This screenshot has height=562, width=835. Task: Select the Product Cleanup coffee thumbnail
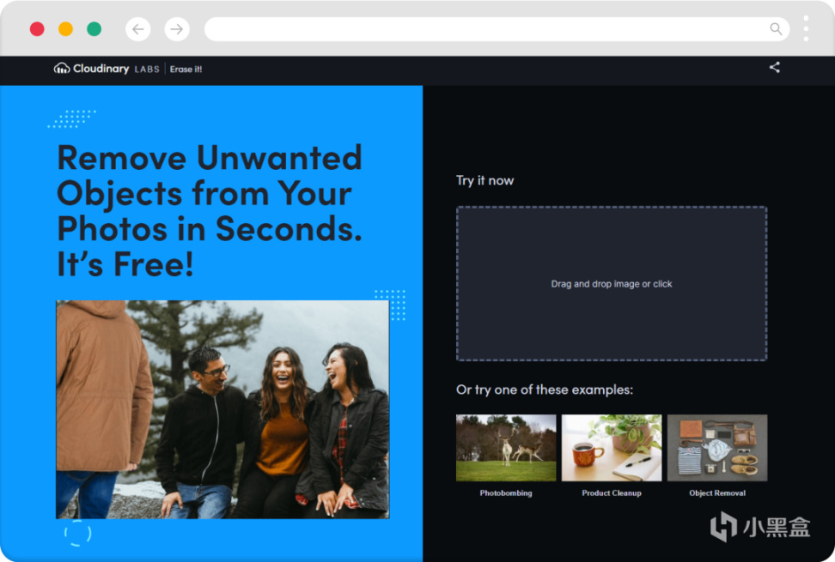[612, 448]
